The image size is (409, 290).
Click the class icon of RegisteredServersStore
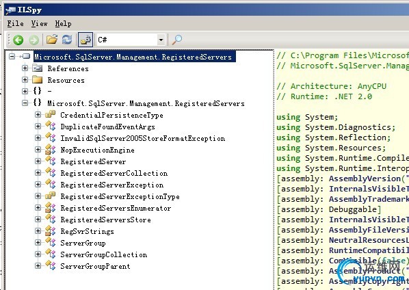point(51,219)
